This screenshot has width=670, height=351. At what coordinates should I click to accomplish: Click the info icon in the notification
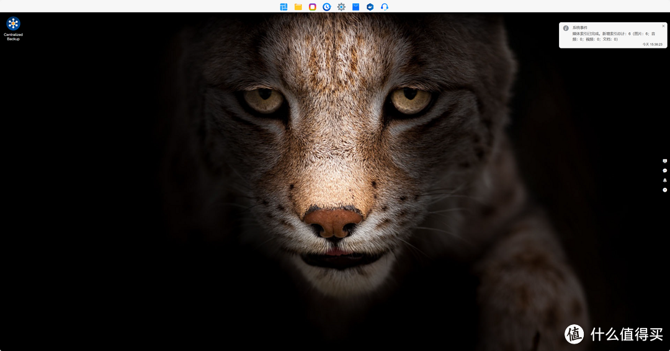566,29
